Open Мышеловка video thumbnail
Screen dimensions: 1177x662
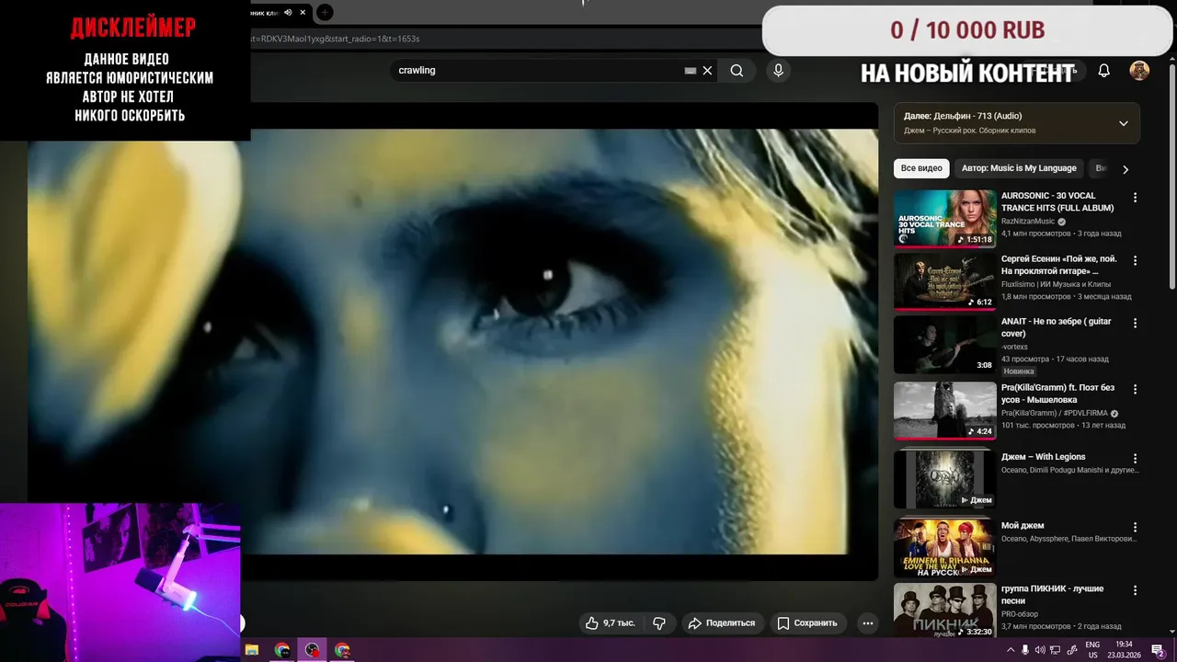pos(944,411)
